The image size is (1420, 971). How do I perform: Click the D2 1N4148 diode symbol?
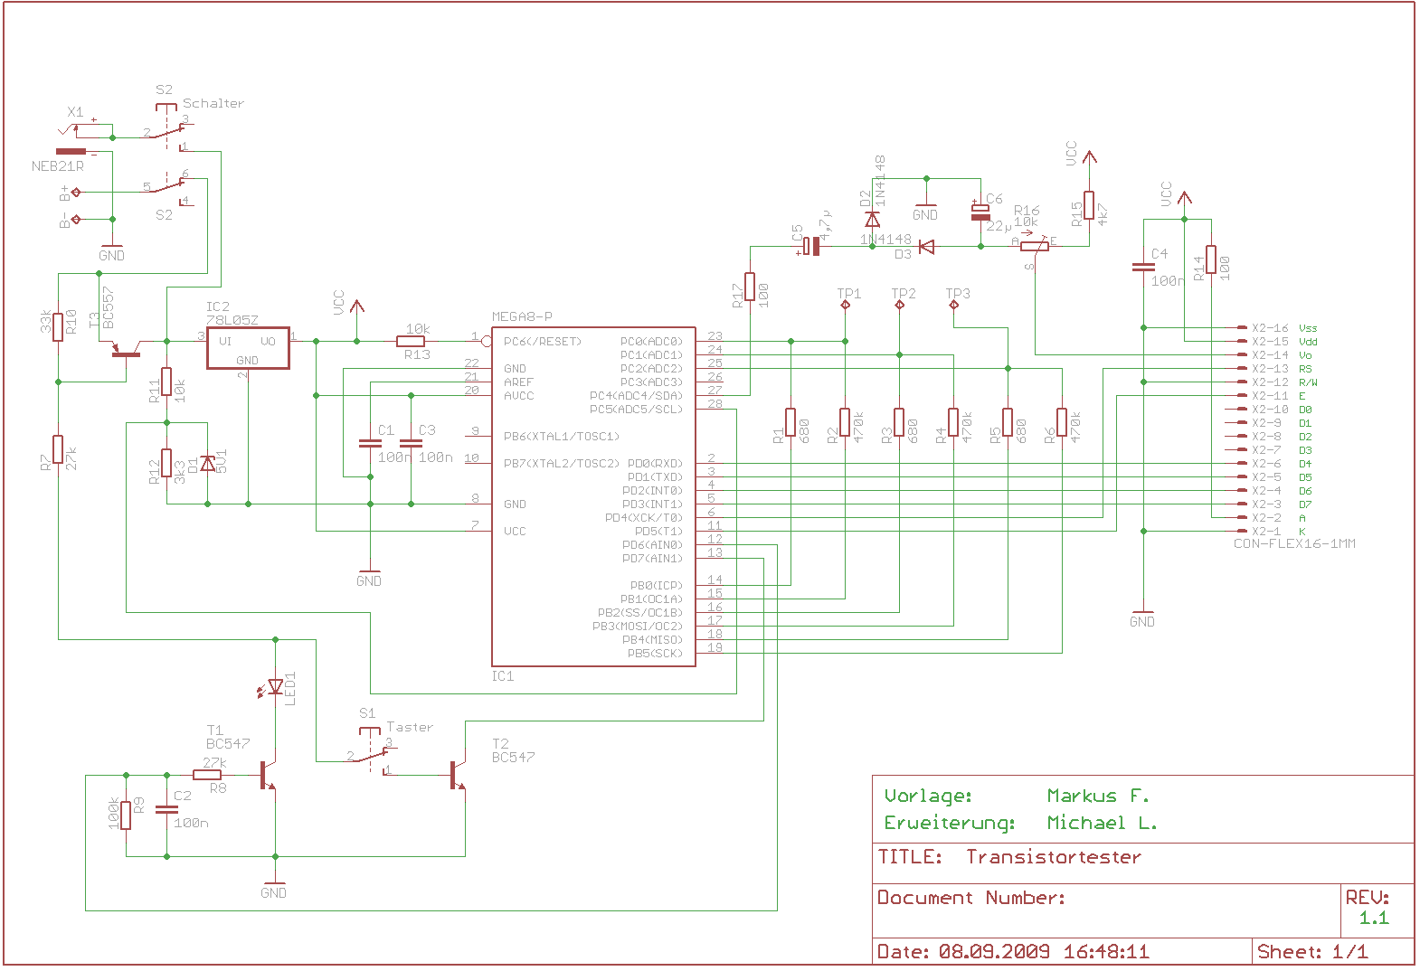[872, 220]
